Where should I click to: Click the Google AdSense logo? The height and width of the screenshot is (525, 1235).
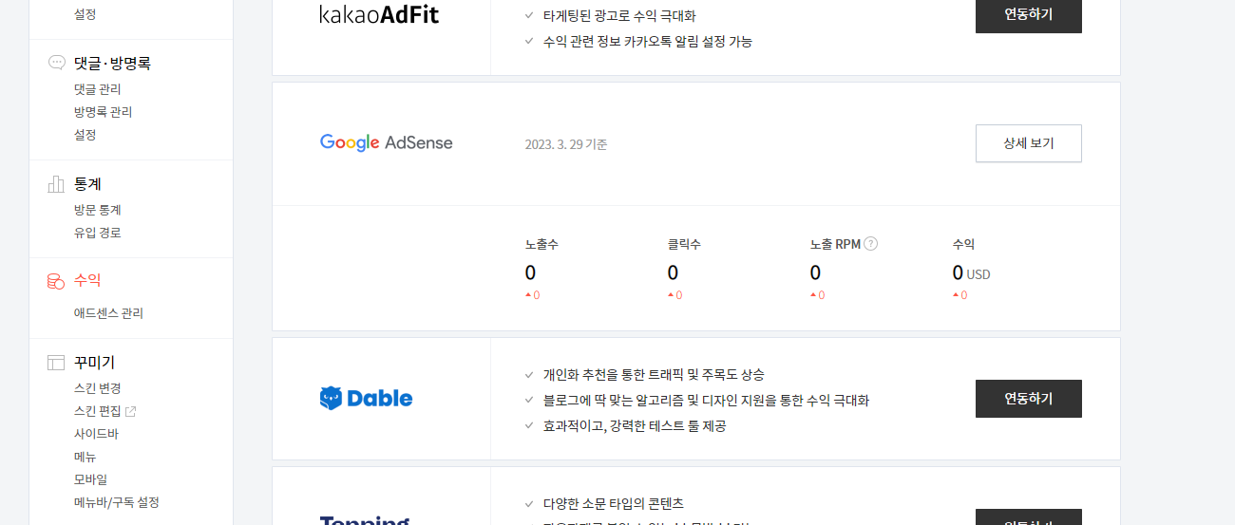[x=386, y=142]
